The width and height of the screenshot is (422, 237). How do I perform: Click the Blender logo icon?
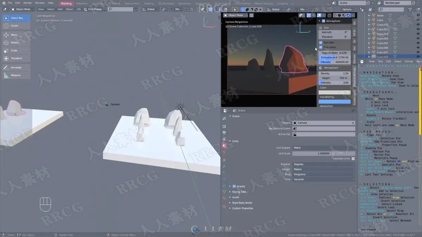[4, 3]
